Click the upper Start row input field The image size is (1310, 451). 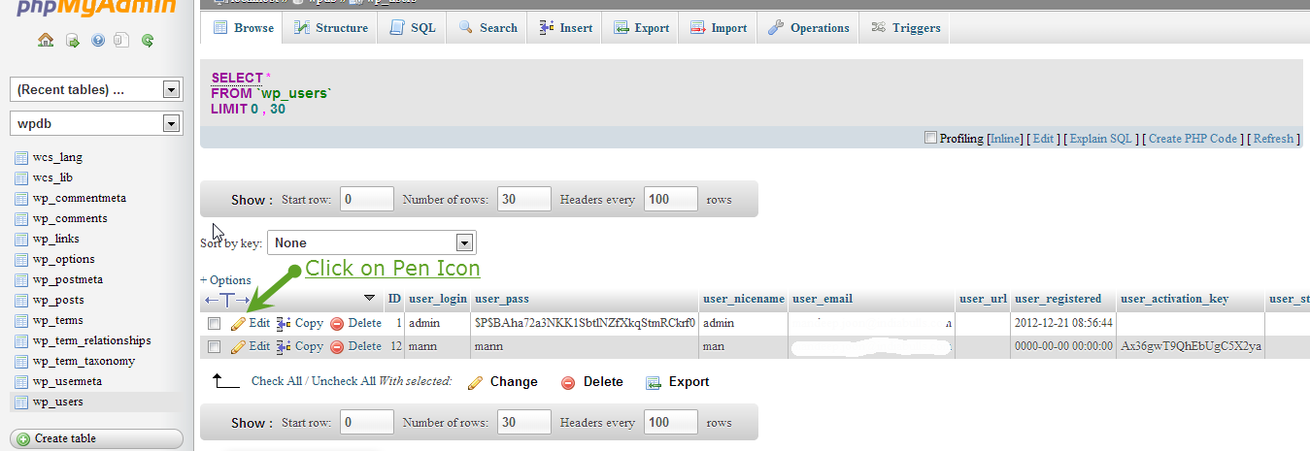tap(367, 200)
